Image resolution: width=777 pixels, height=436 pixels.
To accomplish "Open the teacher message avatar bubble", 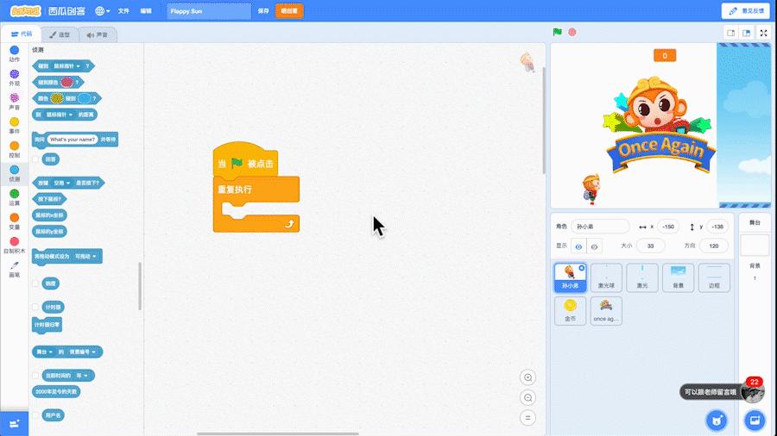I will coord(753,392).
